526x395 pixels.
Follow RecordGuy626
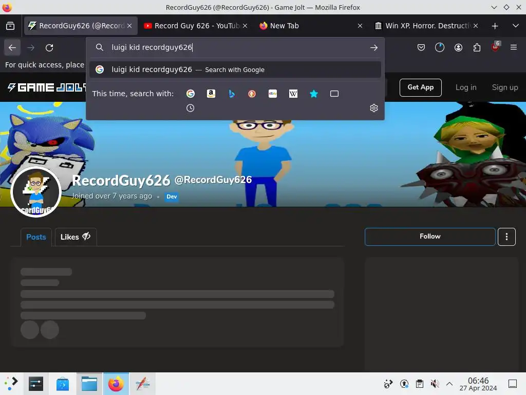[430, 237]
